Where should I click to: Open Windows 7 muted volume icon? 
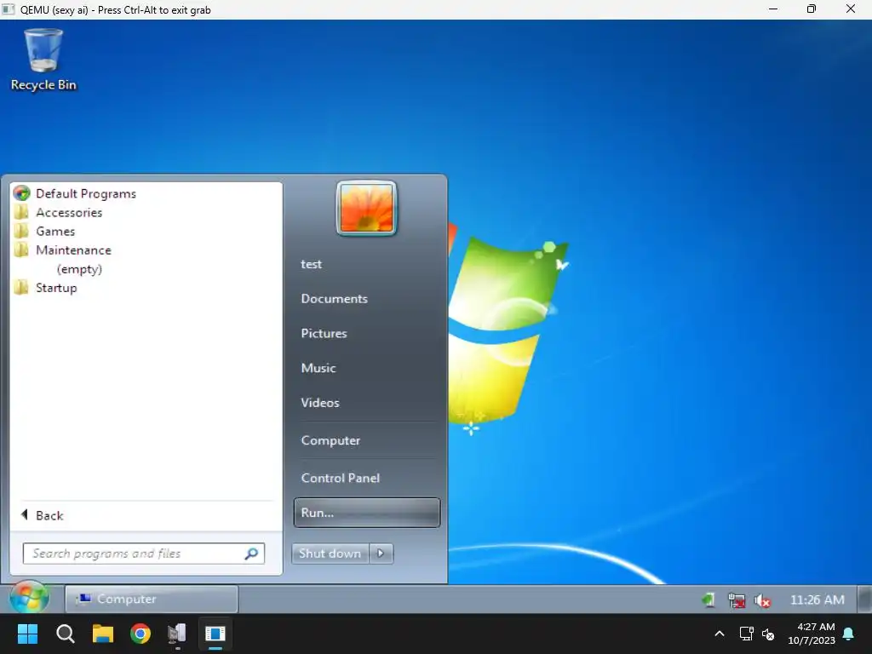tap(762, 600)
